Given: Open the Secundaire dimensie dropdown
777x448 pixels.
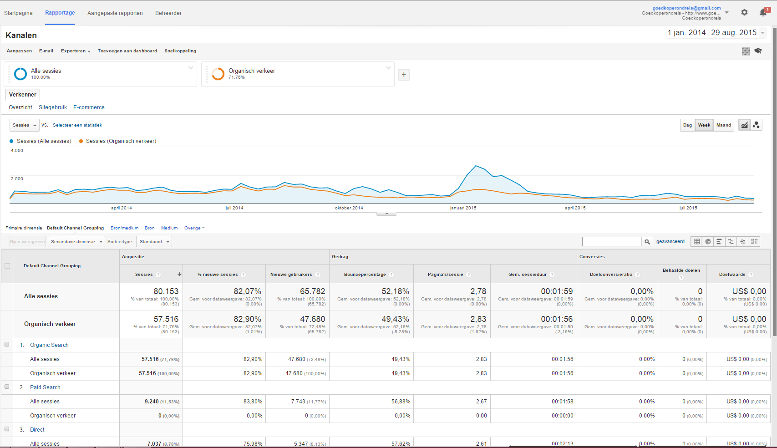Looking at the screenshot, I should click(76, 242).
